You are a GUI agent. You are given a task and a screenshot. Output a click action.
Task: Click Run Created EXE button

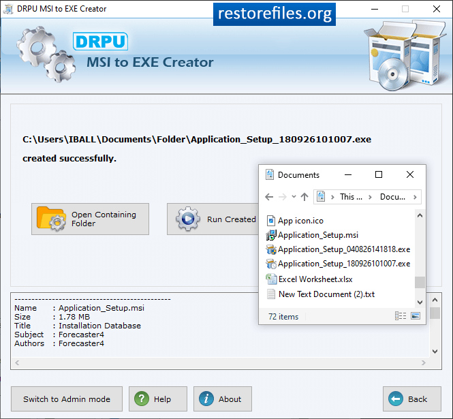tap(213, 219)
